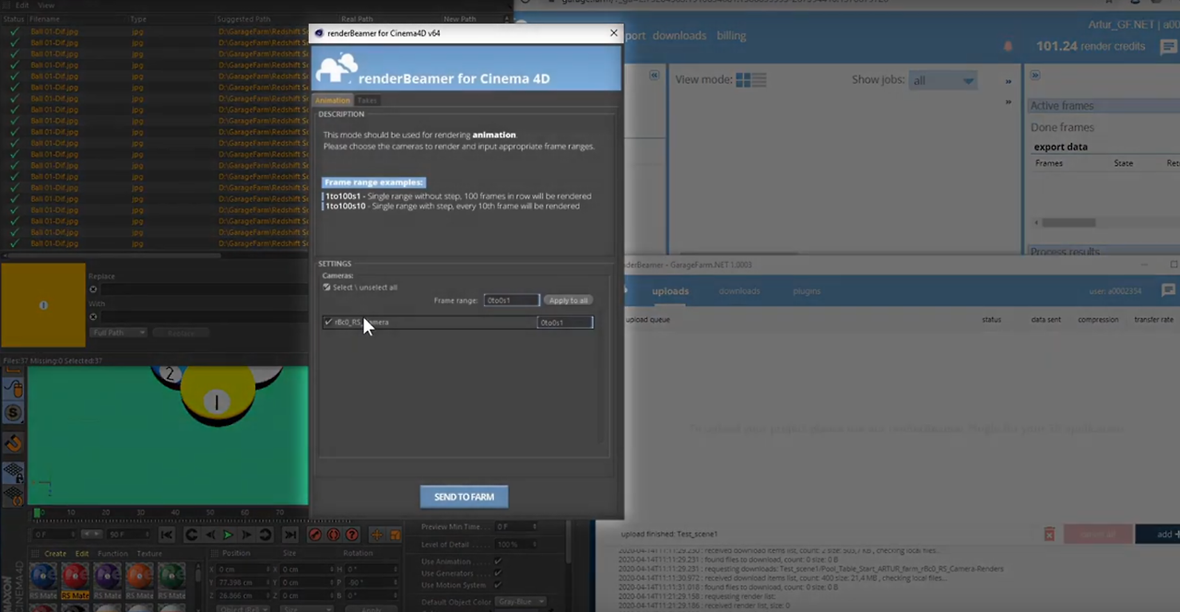
Task: Collapse the left panel with double chevron
Action: click(x=655, y=76)
